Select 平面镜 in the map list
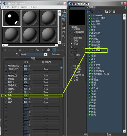127x136 pixels. point(94,80)
